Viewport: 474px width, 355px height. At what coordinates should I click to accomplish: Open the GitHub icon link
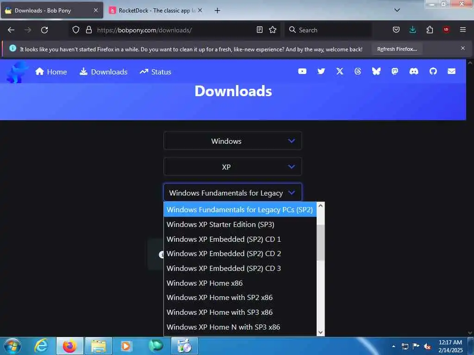tap(433, 71)
